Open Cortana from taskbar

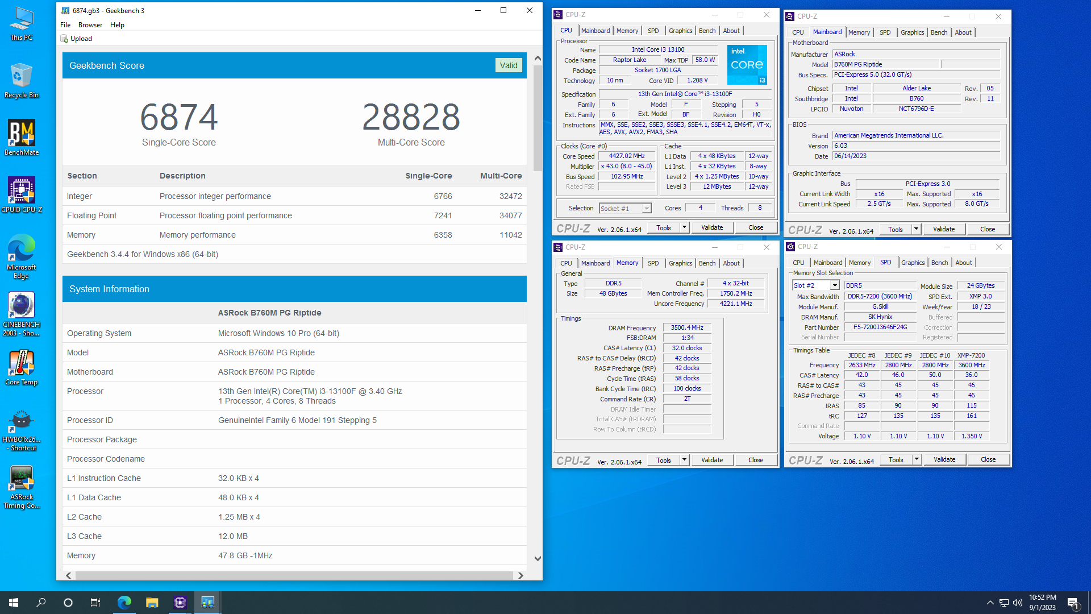(x=68, y=603)
